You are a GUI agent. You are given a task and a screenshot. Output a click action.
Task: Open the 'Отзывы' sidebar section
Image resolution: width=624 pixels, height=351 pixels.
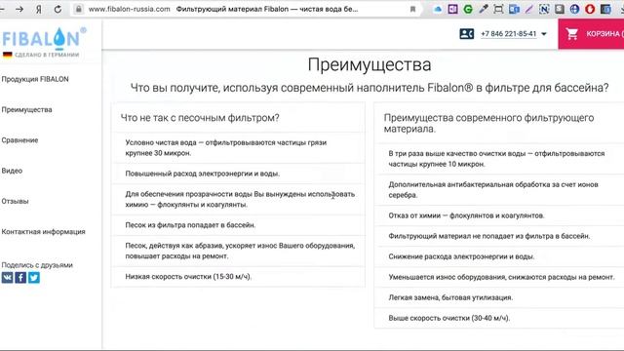(16, 202)
